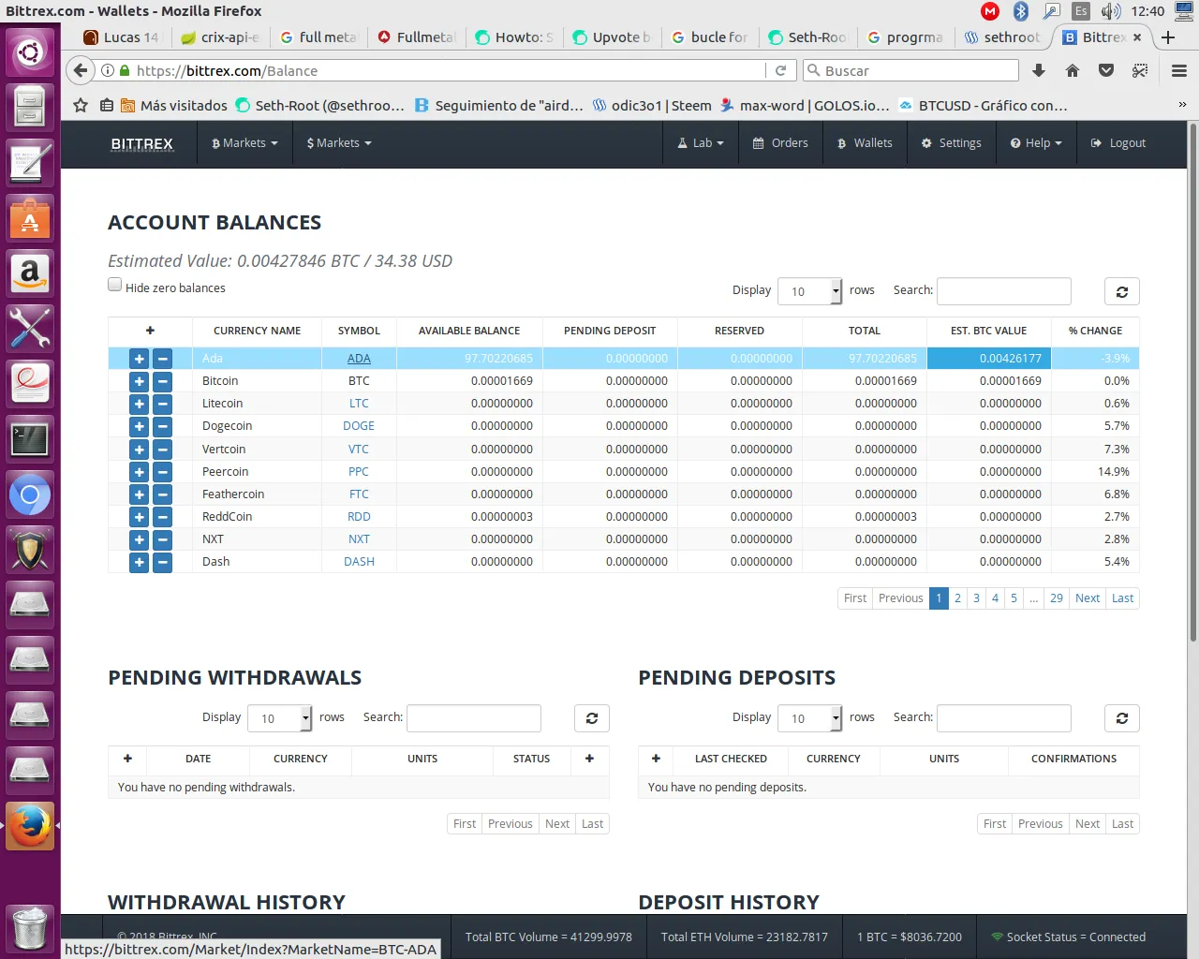Show more bookmarks via the chevron
1199x959 pixels.
[1182, 105]
